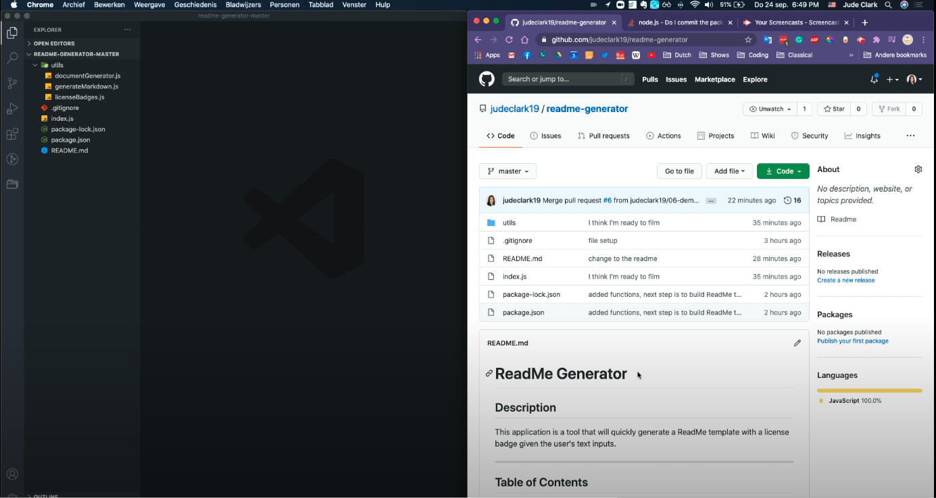Image resolution: width=936 pixels, height=498 pixels.
Task: Open the Explorer view in VS Code activity bar
Action: pos(12,32)
